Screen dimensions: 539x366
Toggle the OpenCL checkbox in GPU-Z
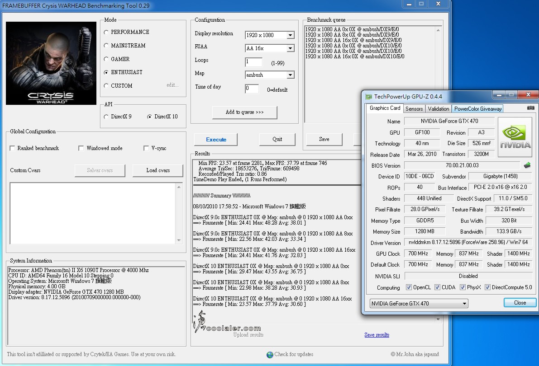(x=409, y=287)
